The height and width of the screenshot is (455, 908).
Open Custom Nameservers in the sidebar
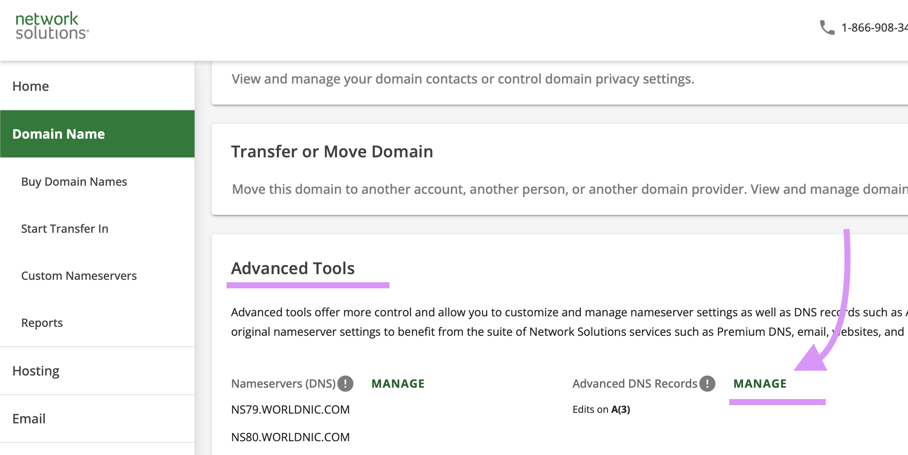(x=79, y=276)
